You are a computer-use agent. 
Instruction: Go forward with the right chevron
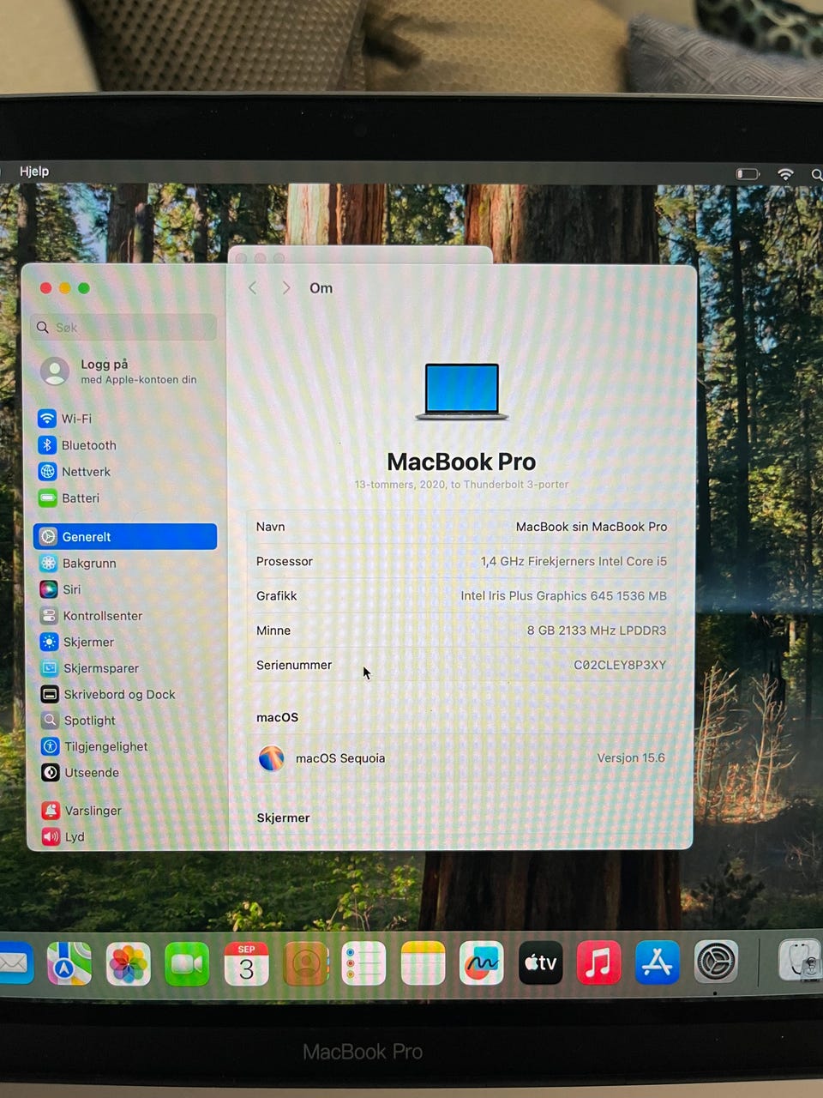tap(286, 288)
